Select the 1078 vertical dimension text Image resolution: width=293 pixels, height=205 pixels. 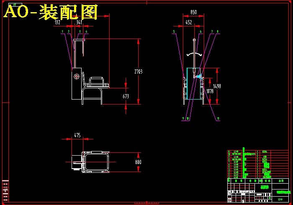[x=210, y=91]
